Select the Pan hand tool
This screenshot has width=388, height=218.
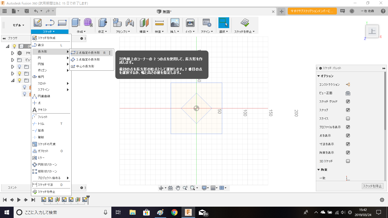pos(178,188)
